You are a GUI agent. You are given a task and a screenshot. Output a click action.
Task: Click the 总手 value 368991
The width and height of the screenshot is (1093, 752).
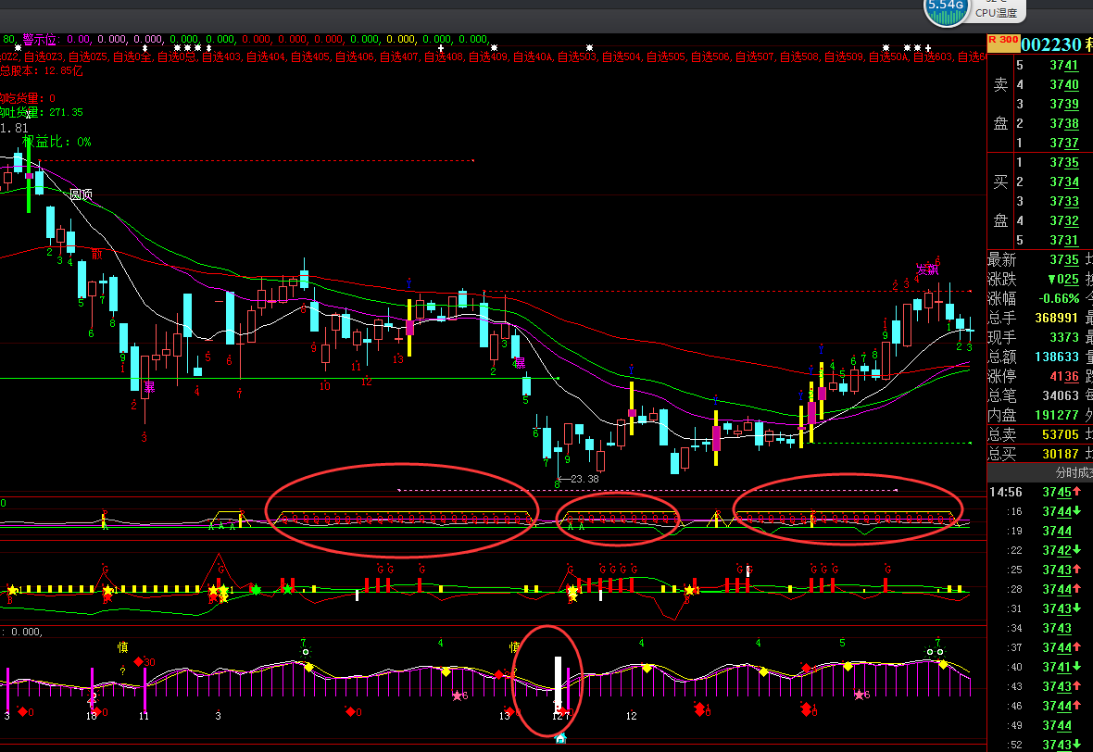[1057, 318]
